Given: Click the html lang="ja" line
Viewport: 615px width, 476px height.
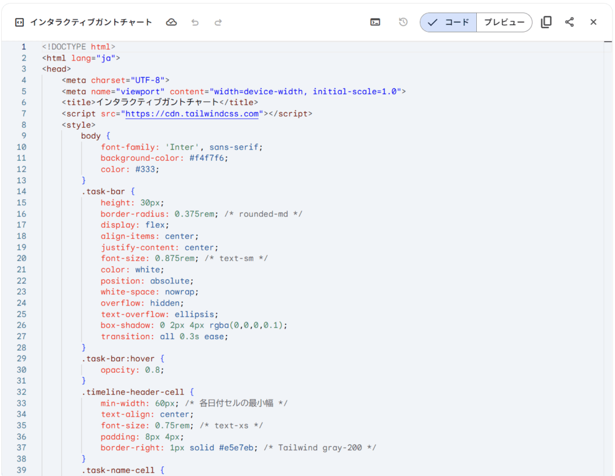Looking at the screenshot, I should (x=81, y=58).
